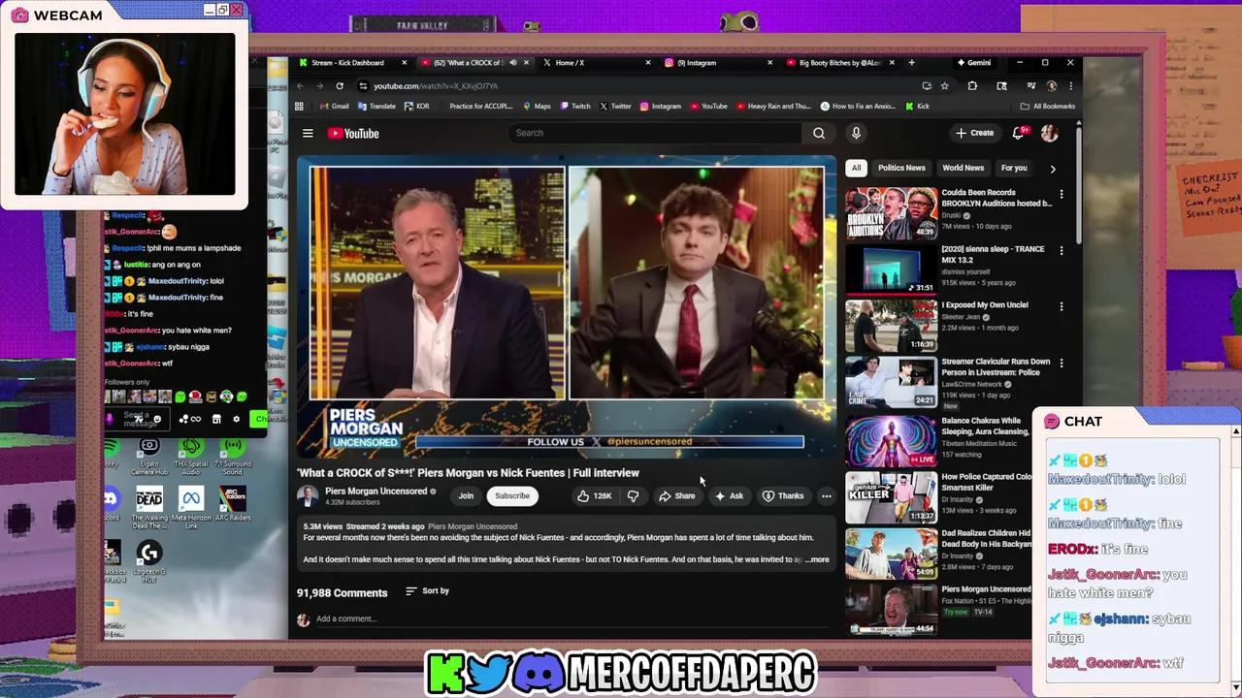The height and width of the screenshot is (698, 1242).
Task: Click the Subscribe button
Action: 512,496
